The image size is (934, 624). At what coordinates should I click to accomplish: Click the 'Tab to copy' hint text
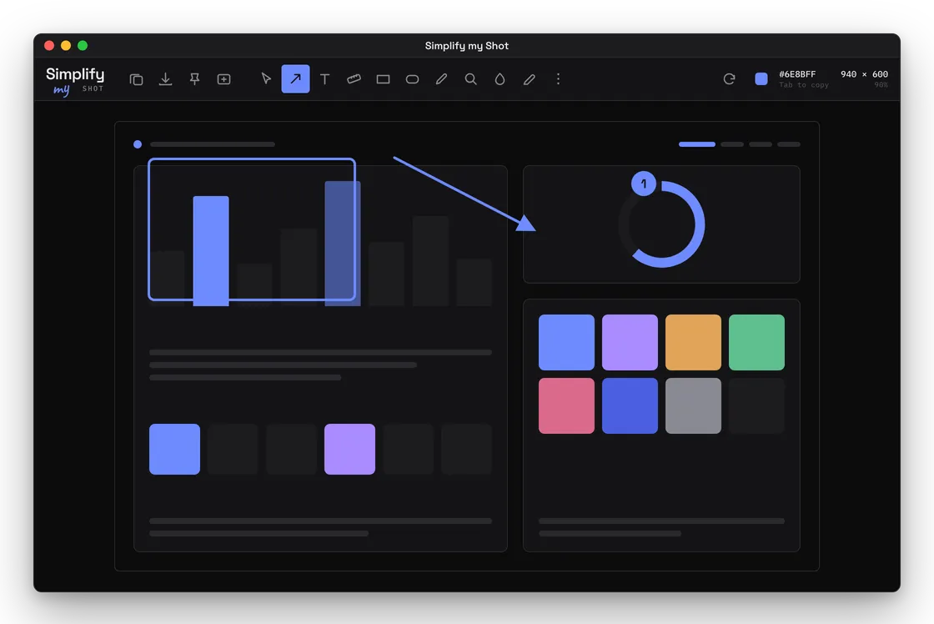tap(804, 85)
